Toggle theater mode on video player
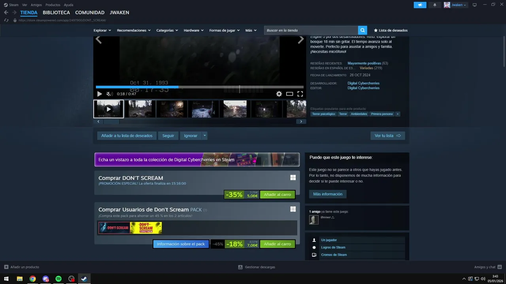This screenshot has height=284, width=506. 289,94
